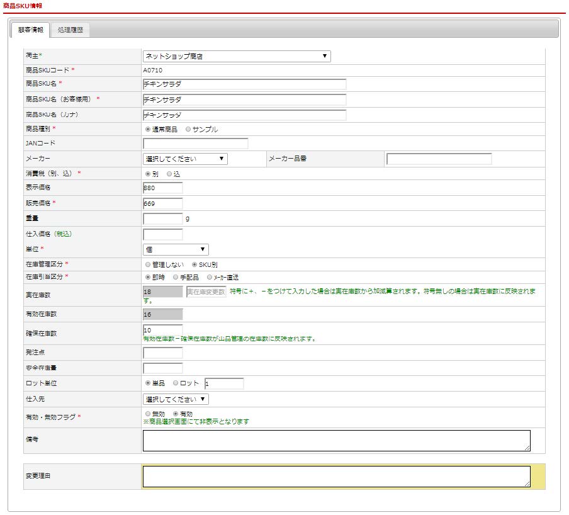Click the JANコード input field
Image resolution: width=569 pixels, height=515 pixels.
(195, 144)
